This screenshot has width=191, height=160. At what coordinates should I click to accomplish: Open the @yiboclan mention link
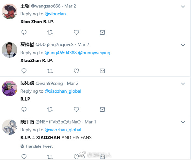coord(55,14)
